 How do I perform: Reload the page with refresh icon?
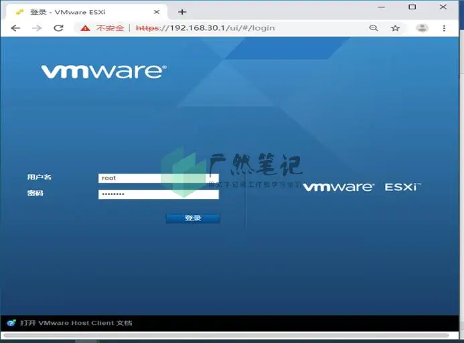click(59, 28)
